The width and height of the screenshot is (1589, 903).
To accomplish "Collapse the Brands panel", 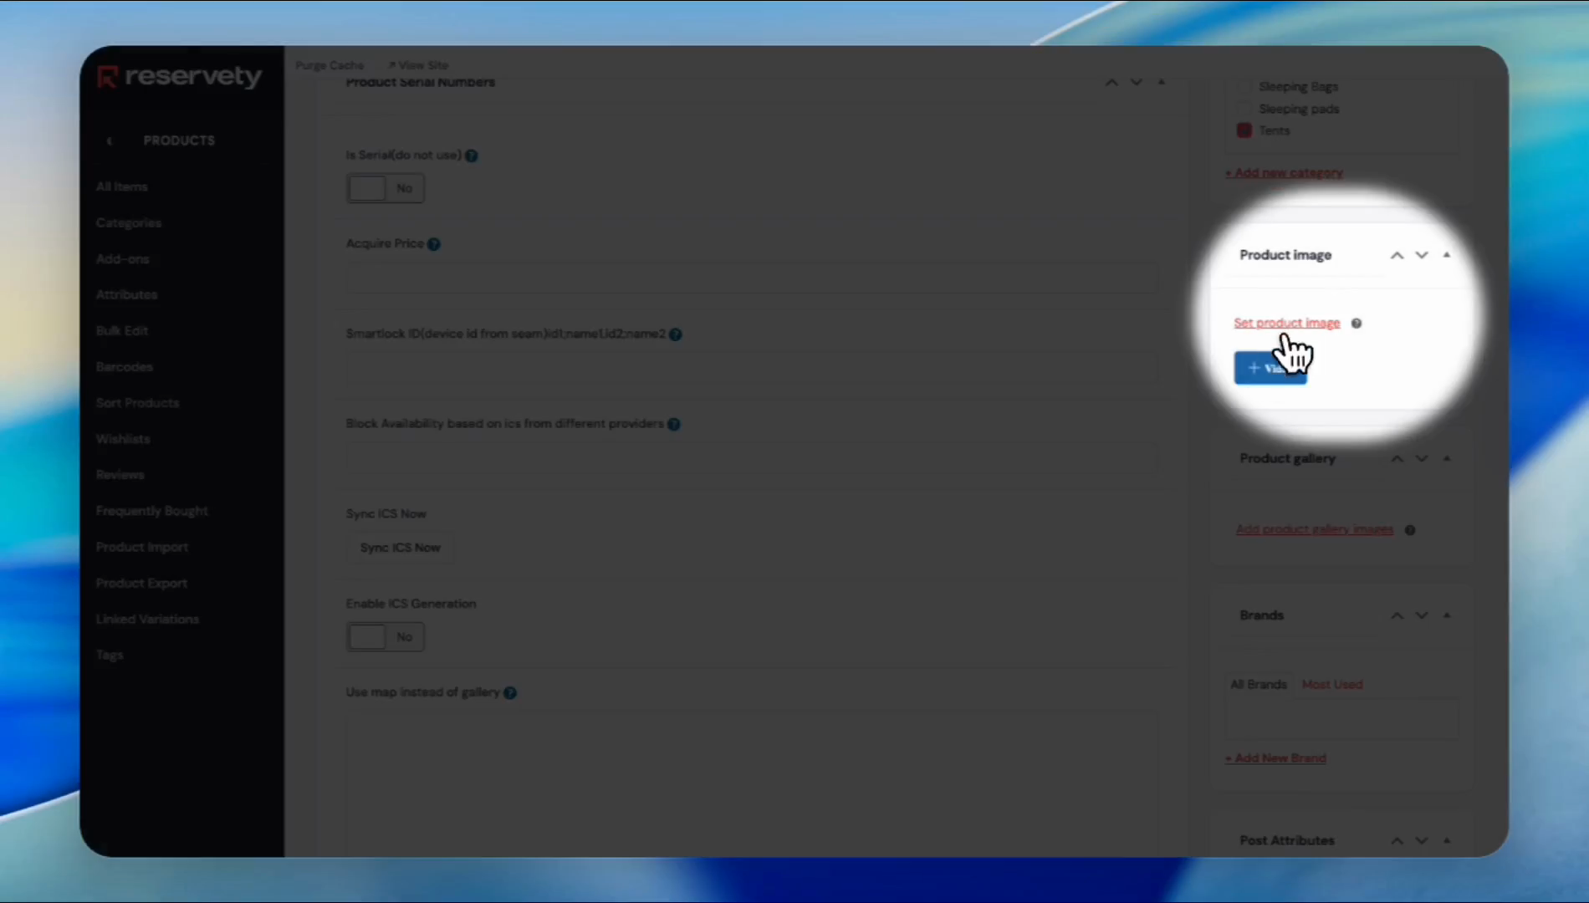I will tap(1447, 615).
